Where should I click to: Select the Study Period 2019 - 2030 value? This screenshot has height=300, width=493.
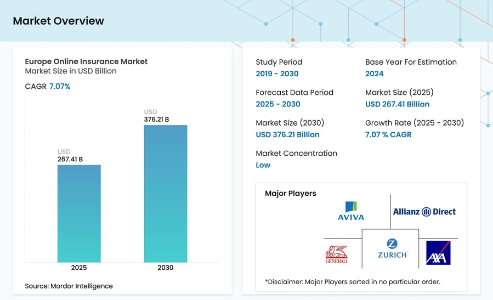pyautogui.click(x=277, y=73)
